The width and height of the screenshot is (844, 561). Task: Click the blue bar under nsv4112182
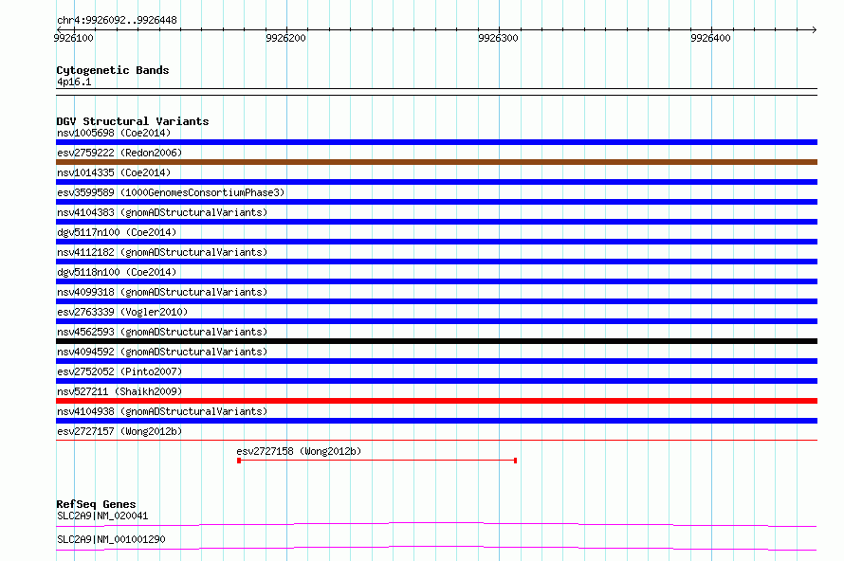[x=436, y=262]
